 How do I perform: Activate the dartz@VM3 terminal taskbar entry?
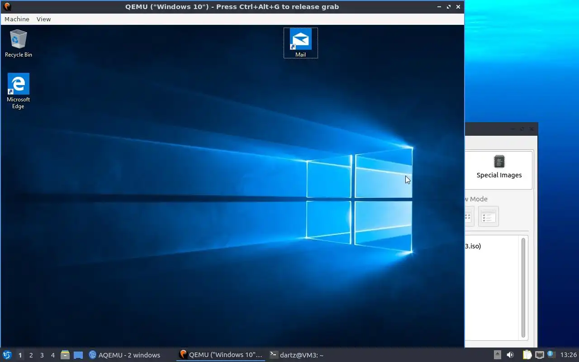click(297, 355)
